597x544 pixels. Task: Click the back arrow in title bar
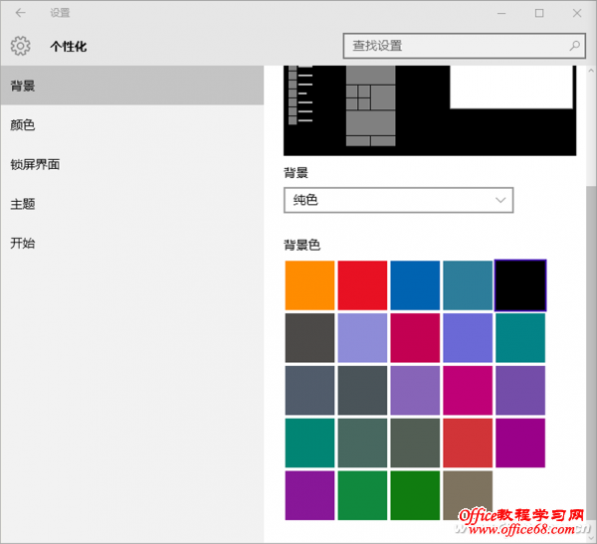pyautogui.click(x=21, y=14)
